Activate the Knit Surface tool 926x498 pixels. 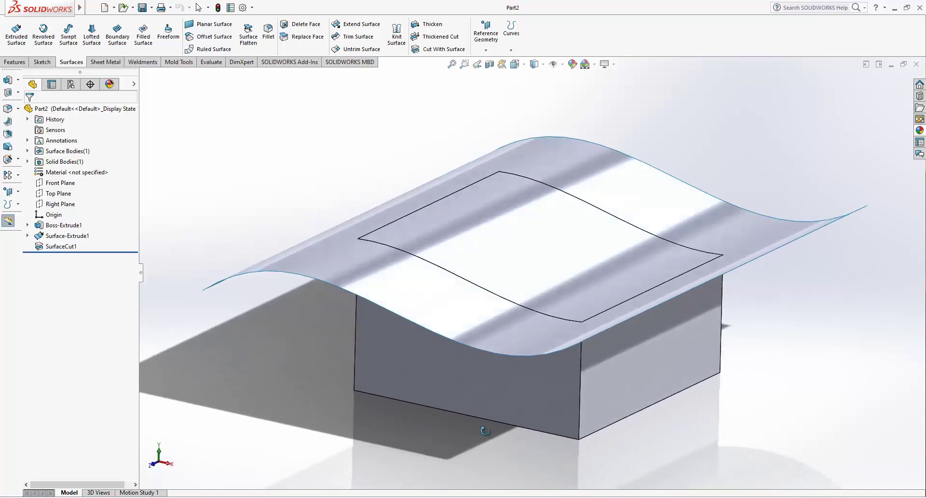[396, 35]
